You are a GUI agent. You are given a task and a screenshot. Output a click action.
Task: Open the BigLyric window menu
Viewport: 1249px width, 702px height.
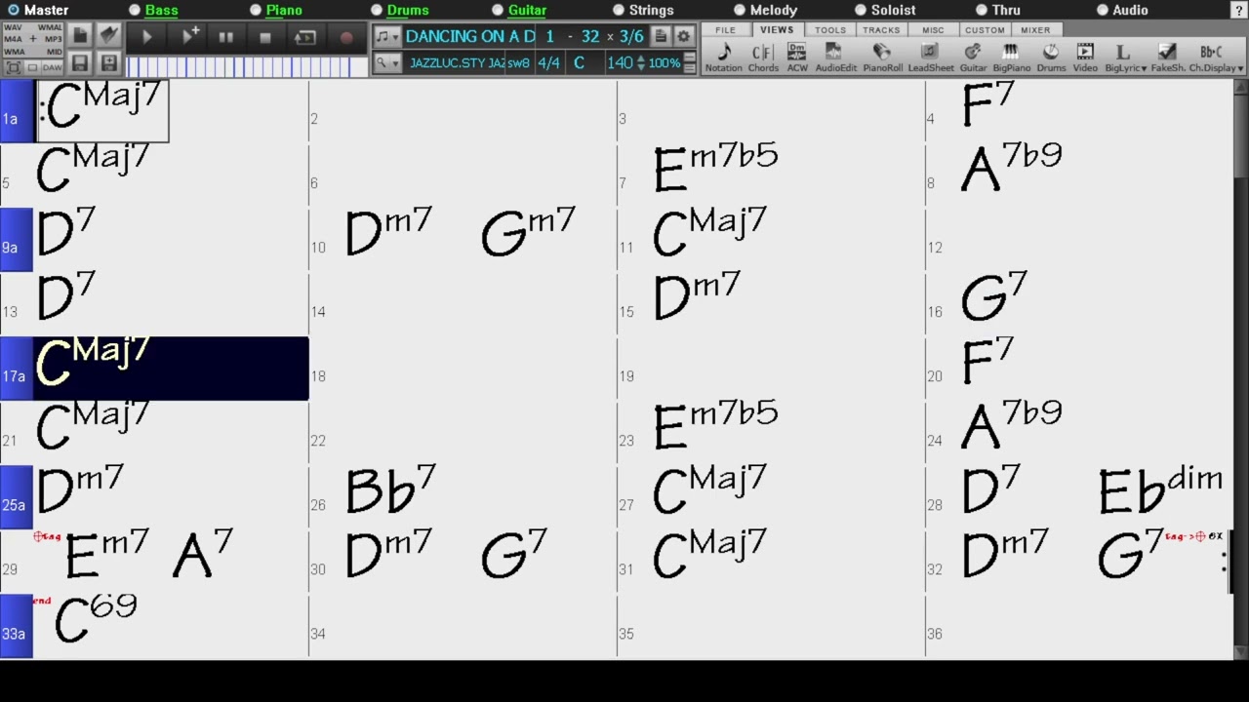1125,58
